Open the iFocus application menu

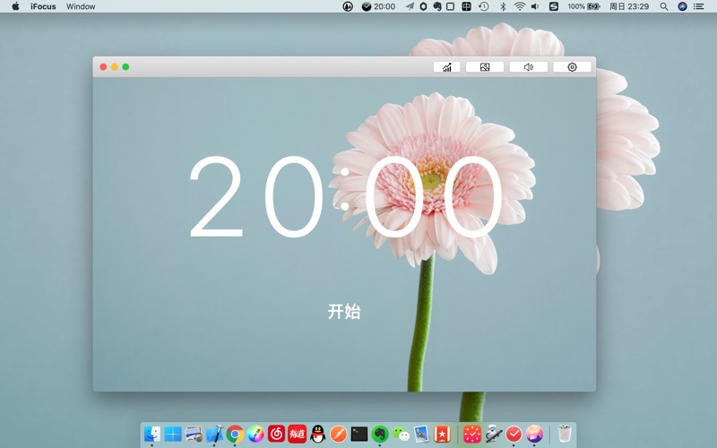click(x=43, y=6)
